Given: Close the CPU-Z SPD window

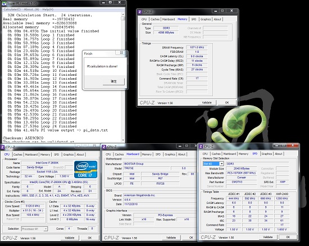Looking at the screenshot, I should (293, 145).
